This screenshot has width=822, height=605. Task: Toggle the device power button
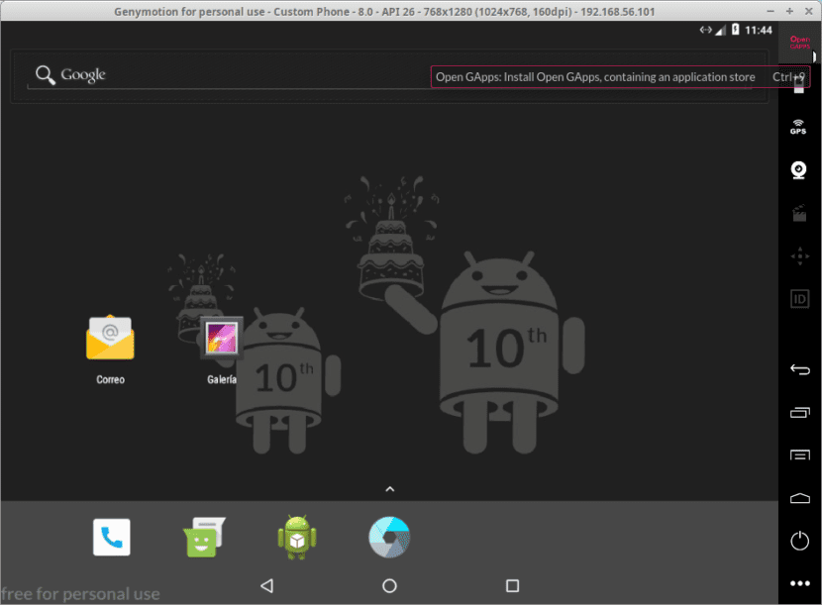798,541
